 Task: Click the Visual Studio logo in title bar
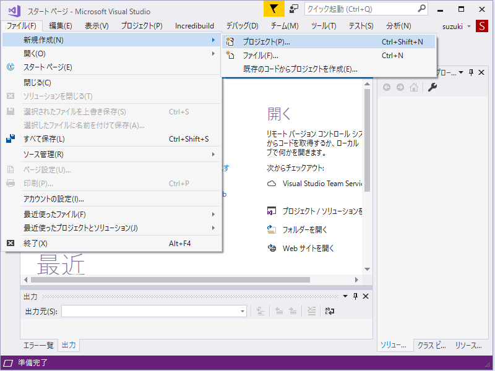click(x=14, y=11)
